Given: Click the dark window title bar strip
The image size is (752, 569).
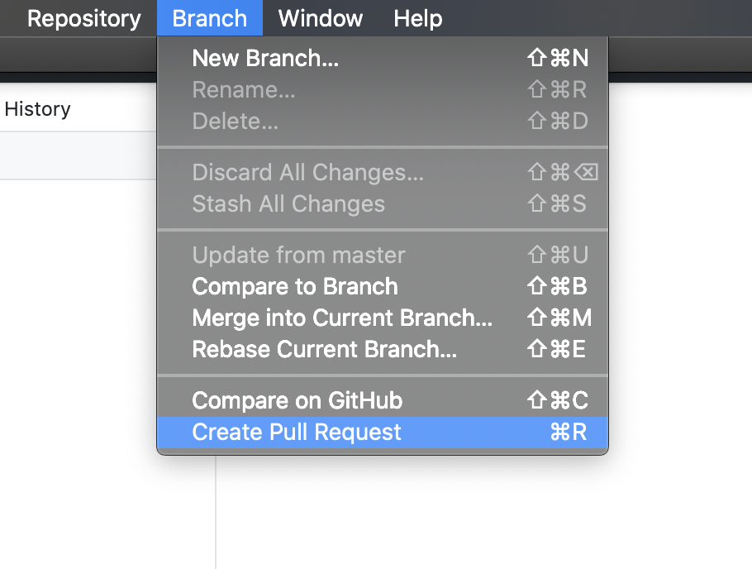Looking at the screenshot, I should click(x=678, y=58).
